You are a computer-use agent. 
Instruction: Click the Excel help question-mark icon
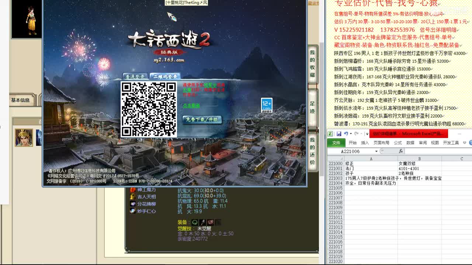[x=471, y=143]
